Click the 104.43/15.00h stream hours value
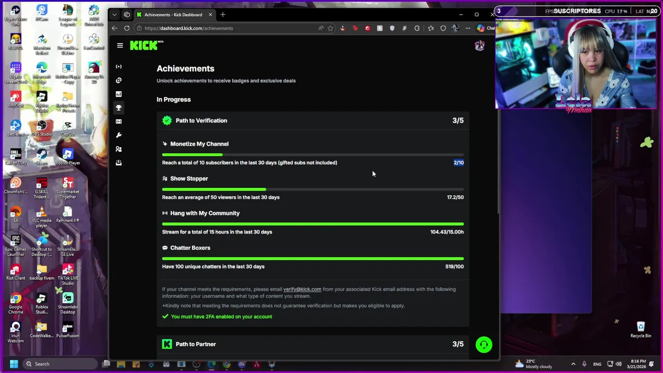Screen dimensions: 663x373 (x=447, y=232)
